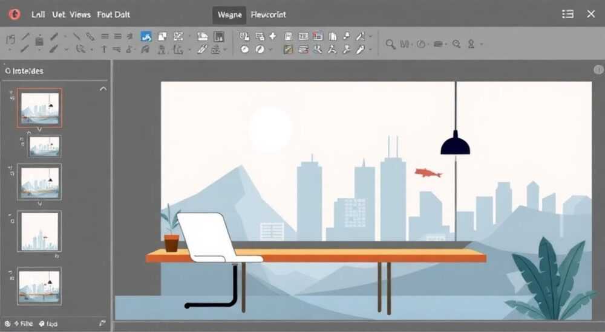
Task: Select the fourth thumbnail showing only skyline
Action: tap(39, 231)
